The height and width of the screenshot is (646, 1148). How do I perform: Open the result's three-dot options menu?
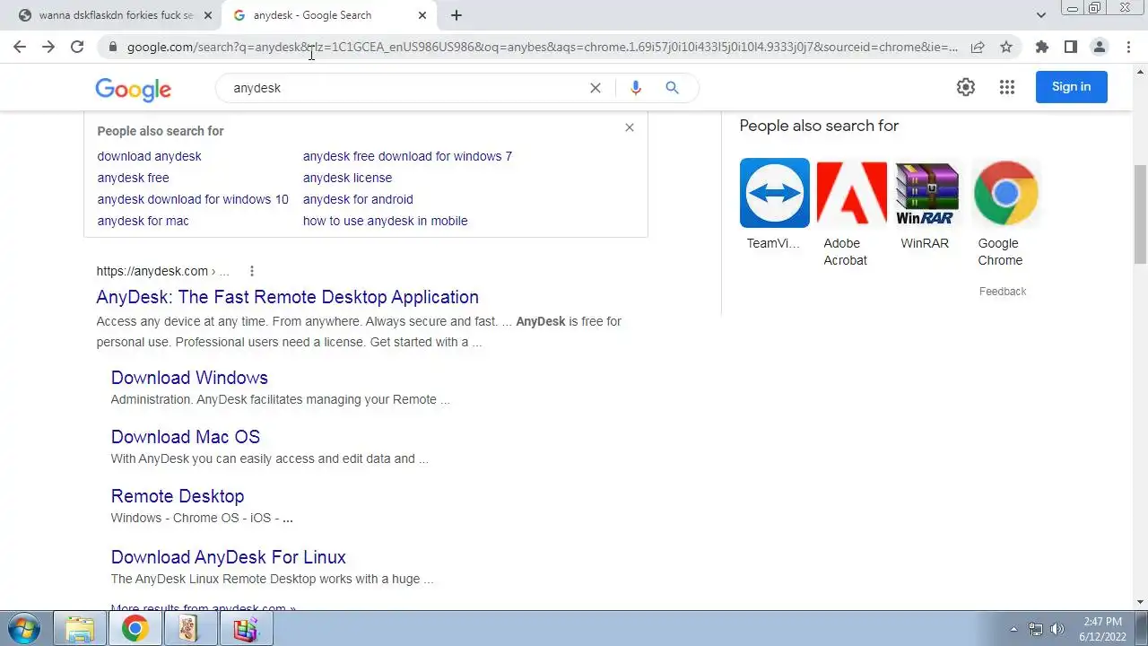click(x=252, y=271)
